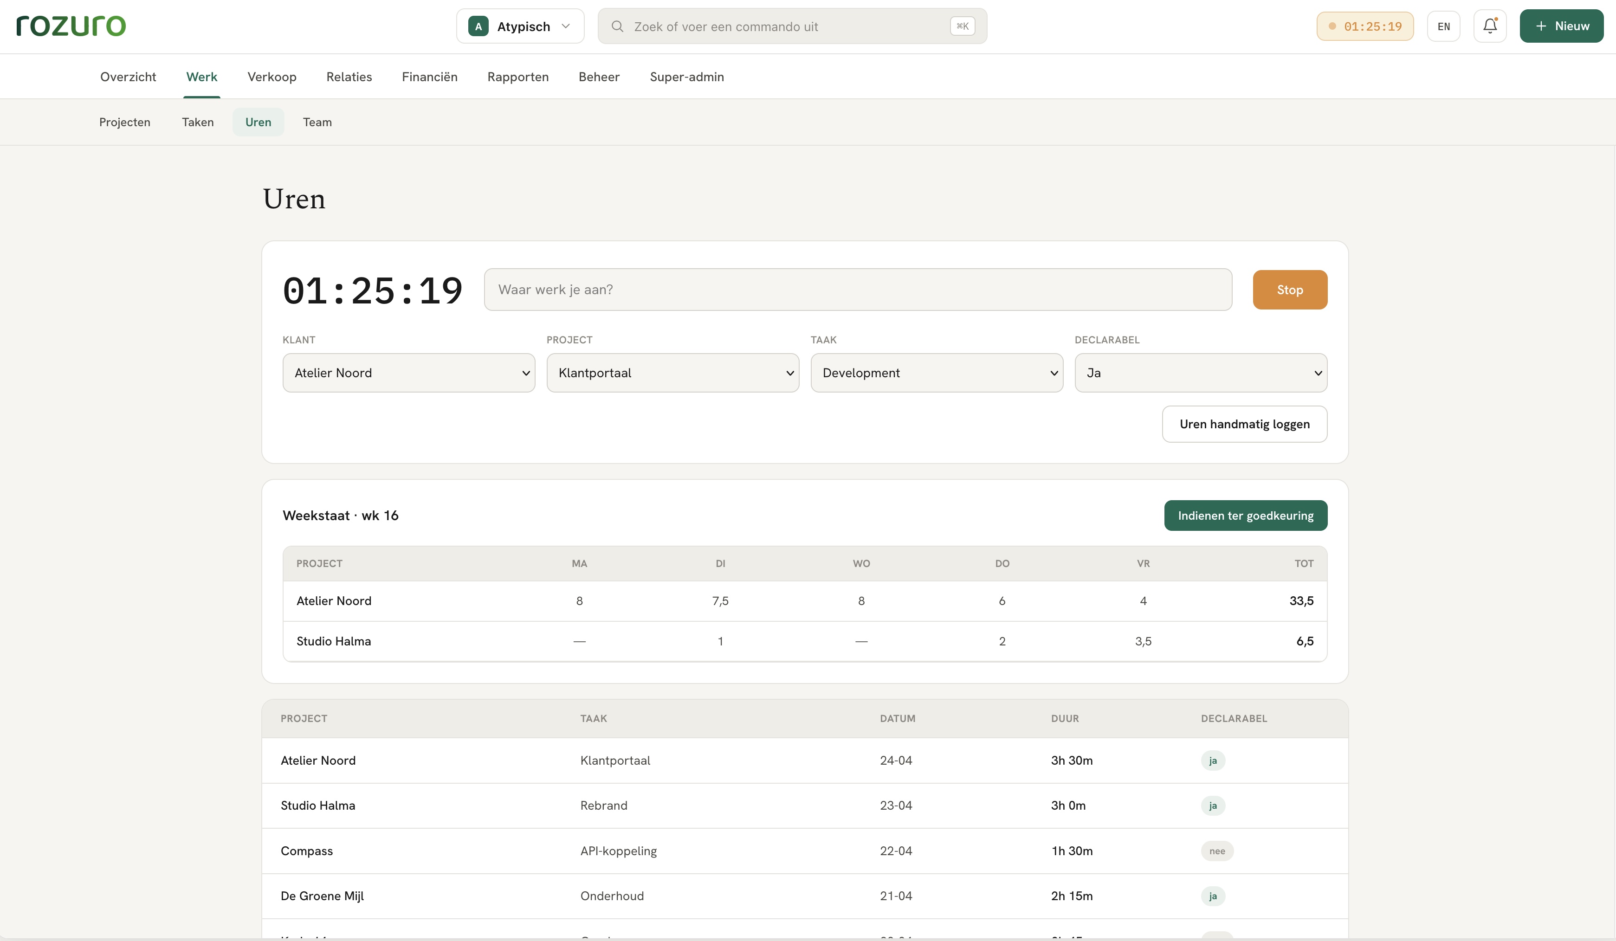Switch language with the EN button
Viewport: 1616px width, 941px height.
tap(1443, 26)
